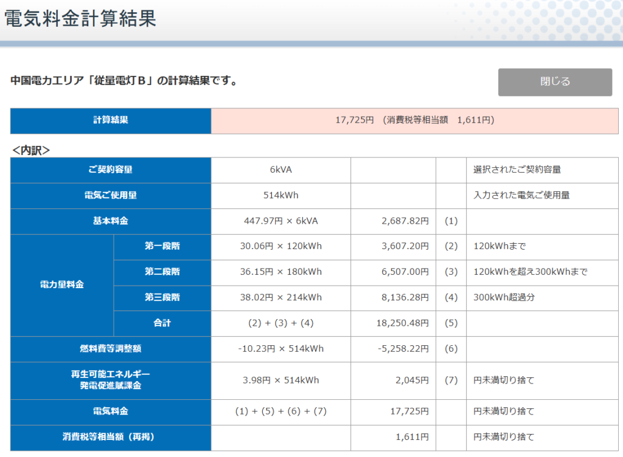
Task: Click the total amount 17,725円 result cell
Action: (416, 120)
